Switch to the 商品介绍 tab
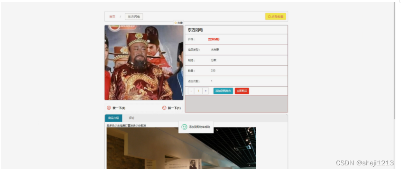Screen dimensions: 401x171 click(x=113, y=118)
